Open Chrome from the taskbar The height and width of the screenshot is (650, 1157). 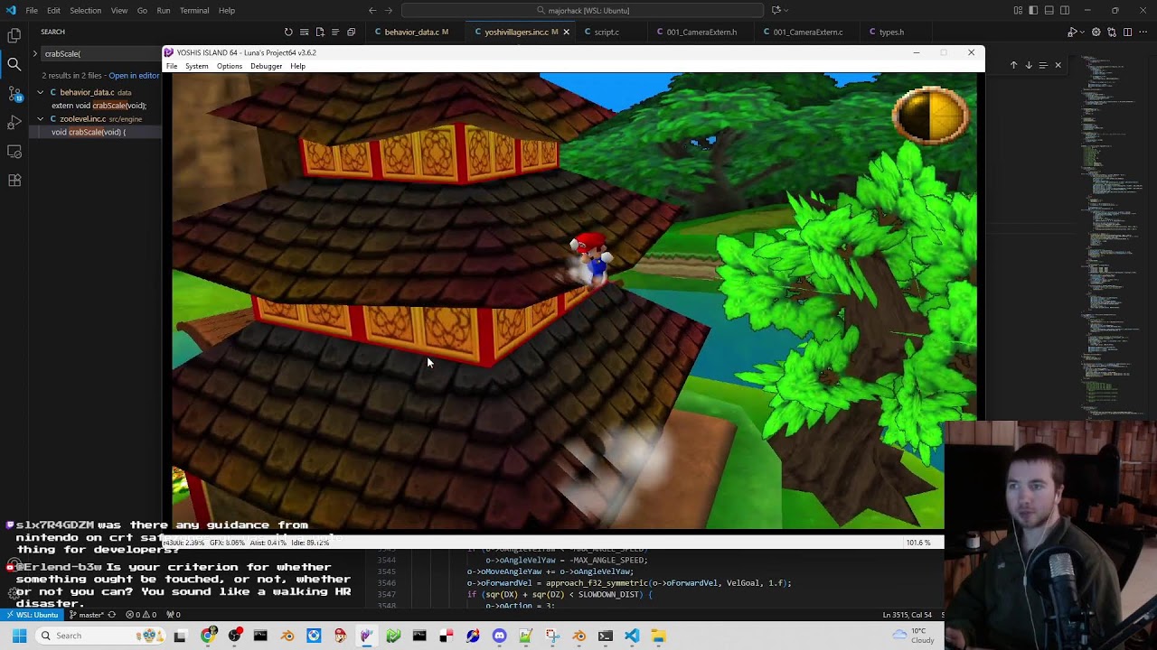click(x=208, y=636)
